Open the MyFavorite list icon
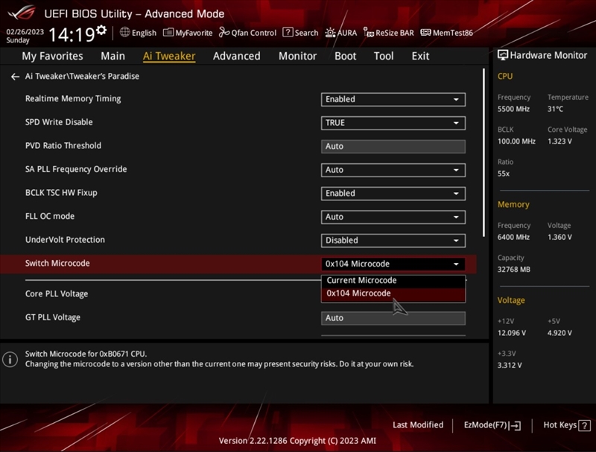Viewport: 596px width, 452px height. 168,32
